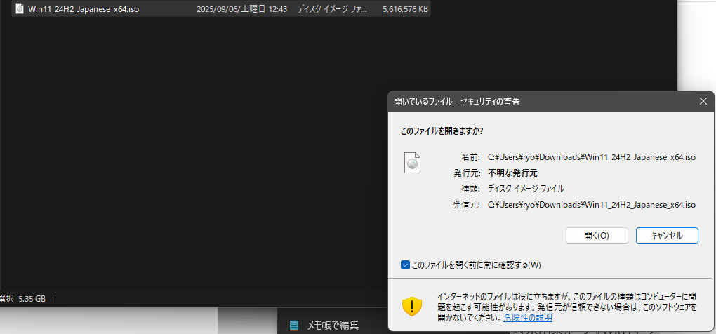Click the disc image icon in the dialog
This screenshot has width=716, height=334.
tap(412, 162)
